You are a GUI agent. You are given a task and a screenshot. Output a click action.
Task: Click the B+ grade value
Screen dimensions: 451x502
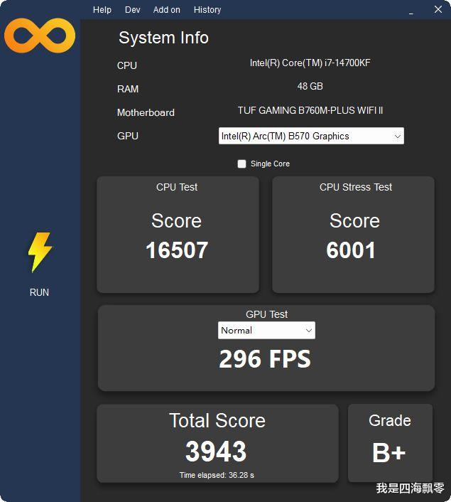point(389,453)
